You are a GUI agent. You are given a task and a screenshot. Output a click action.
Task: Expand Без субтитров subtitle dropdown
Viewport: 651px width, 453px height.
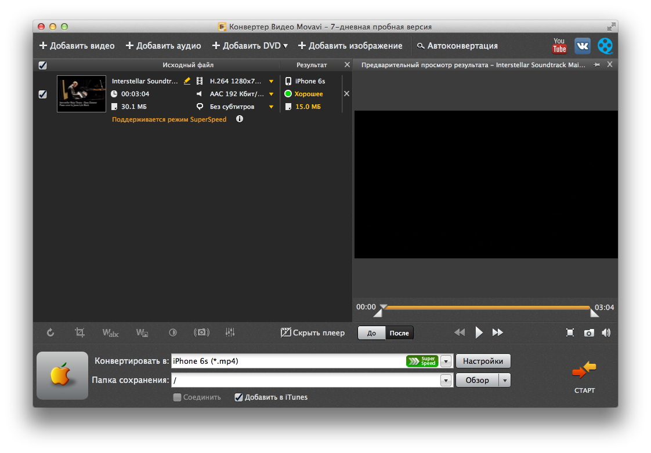(x=271, y=107)
